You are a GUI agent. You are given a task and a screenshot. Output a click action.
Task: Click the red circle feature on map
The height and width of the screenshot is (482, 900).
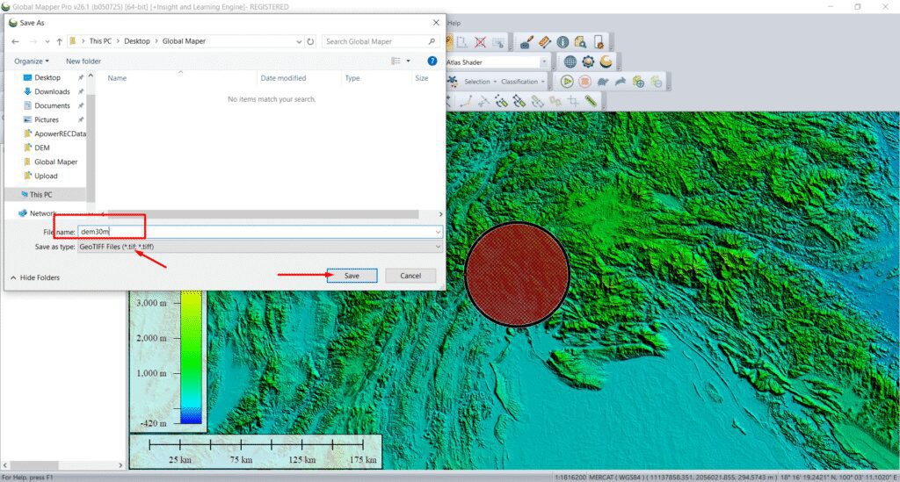click(x=517, y=275)
